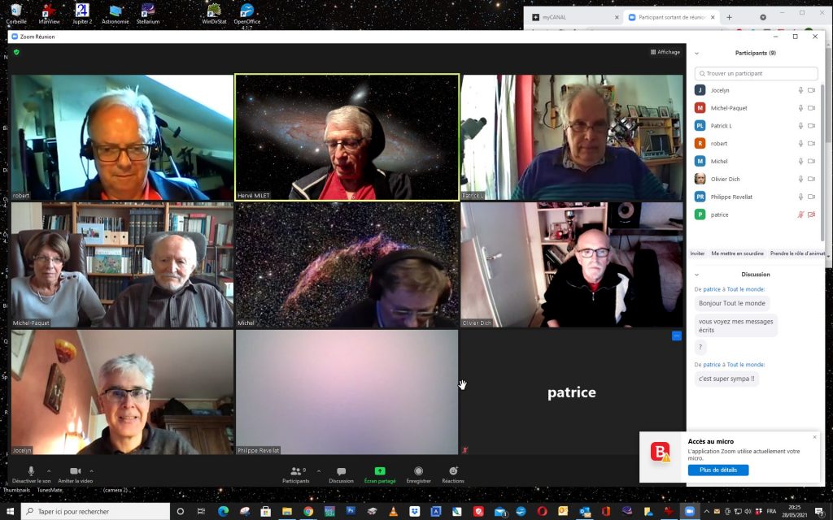Open Windows Start menu
This screenshot has width=833, height=520.
point(10,512)
